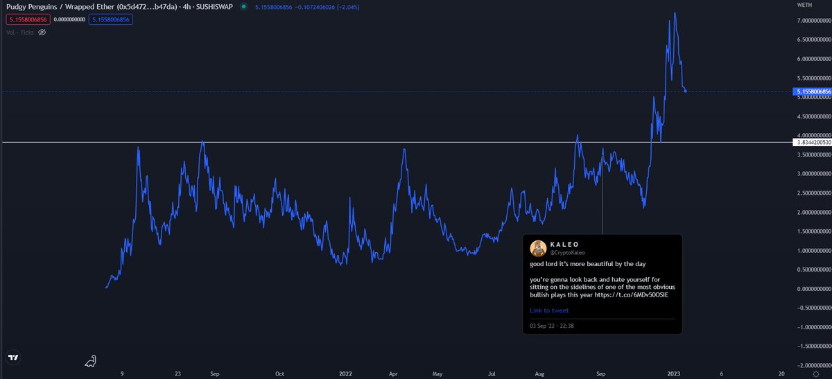This screenshot has height=379, width=832.
Task: Click the 'May' time axis label
Action: [x=437, y=373]
